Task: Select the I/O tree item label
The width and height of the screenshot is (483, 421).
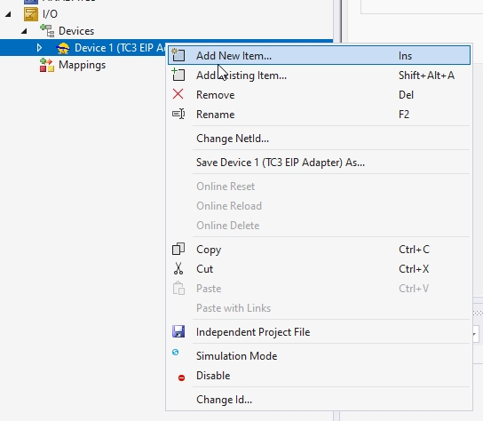Action: point(50,14)
